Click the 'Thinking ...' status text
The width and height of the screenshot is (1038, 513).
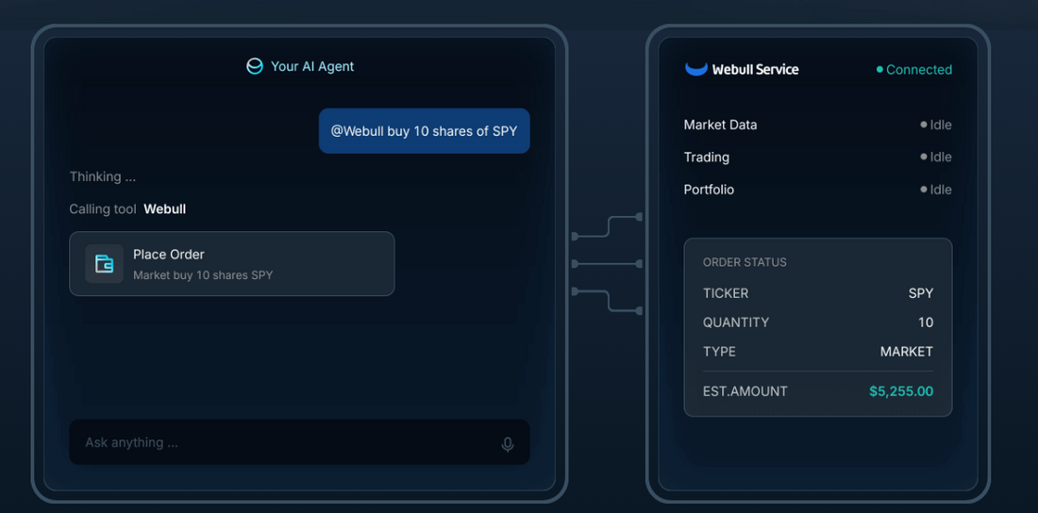pos(103,176)
